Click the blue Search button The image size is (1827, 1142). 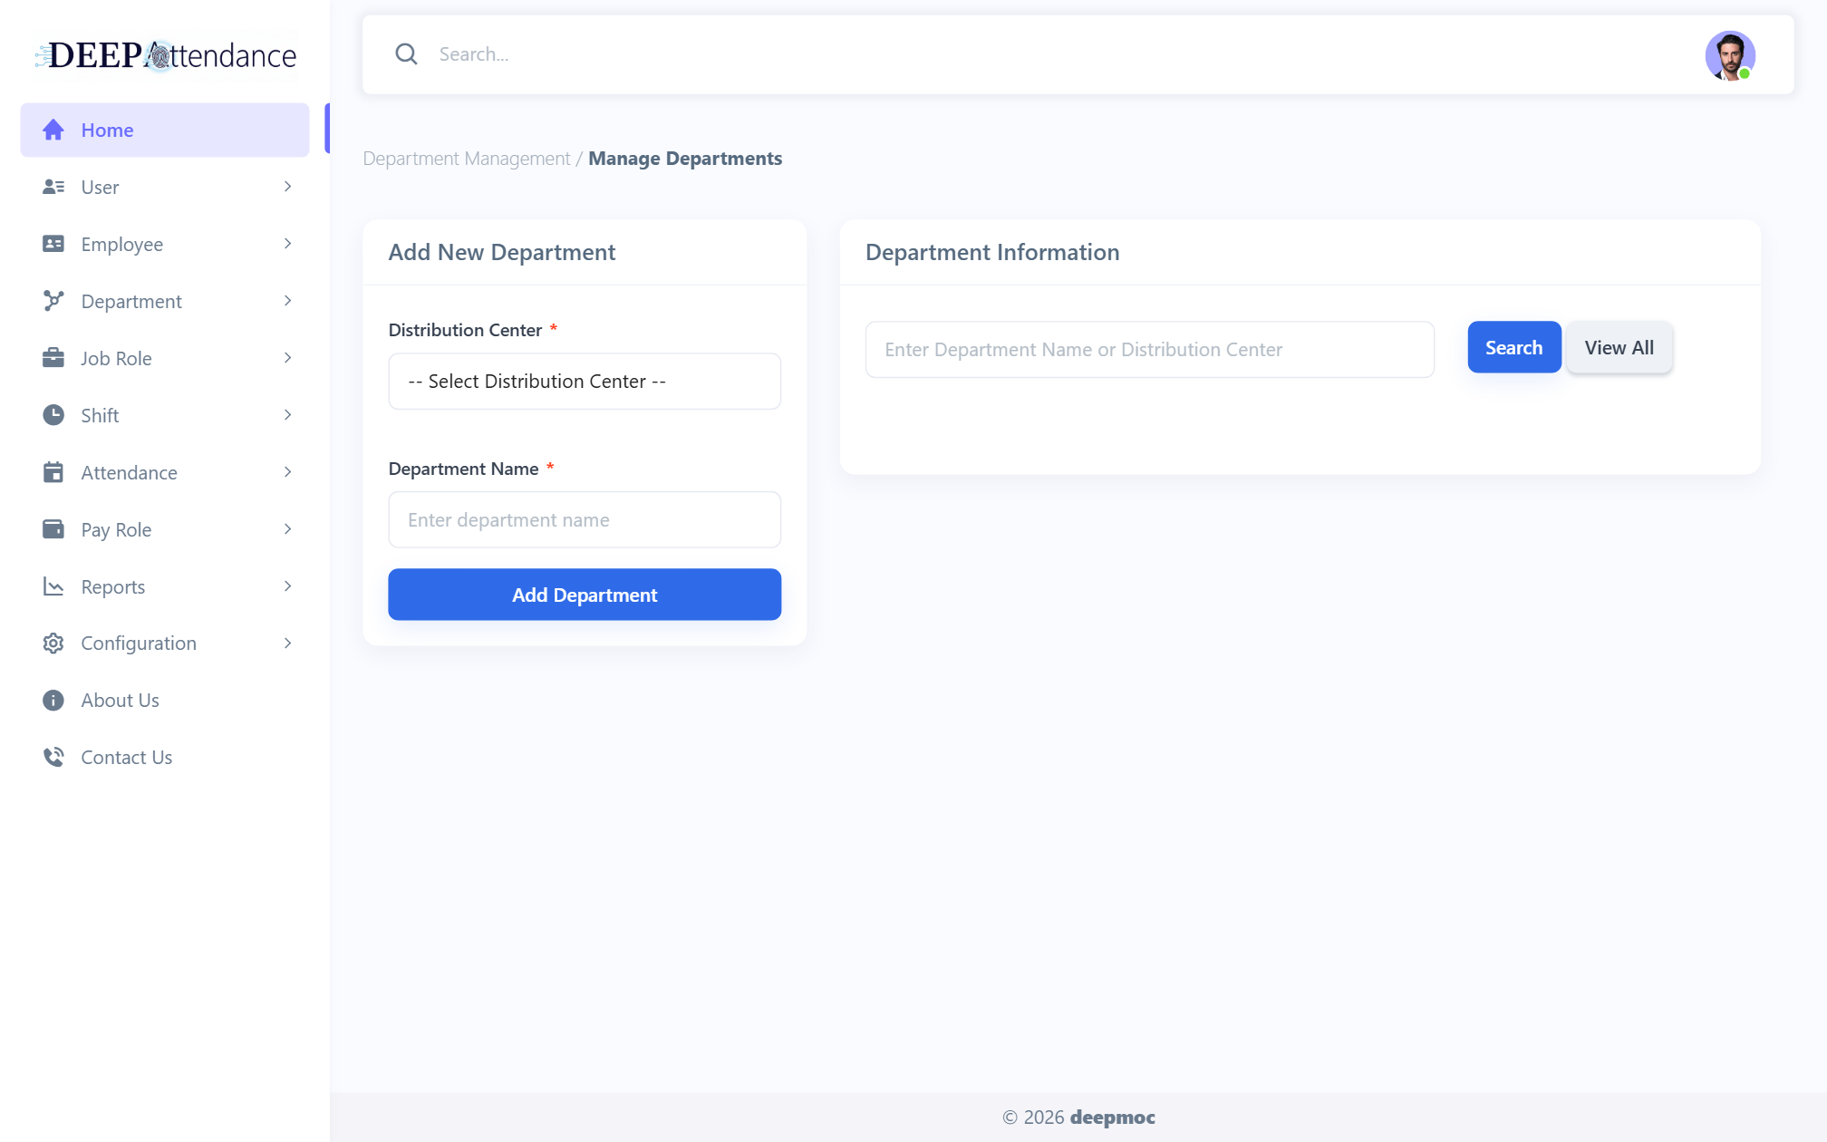pos(1514,347)
